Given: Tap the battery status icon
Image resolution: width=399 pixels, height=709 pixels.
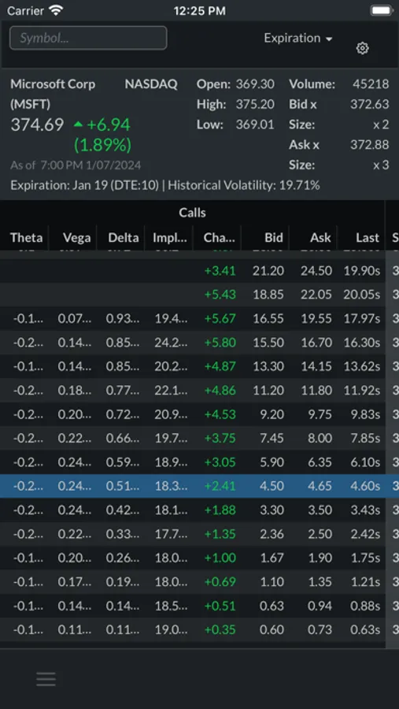Looking at the screenshot, I should (x=382, y=10).
